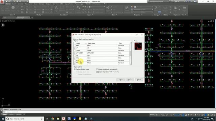Check the Hatch object checkbox

75,46
